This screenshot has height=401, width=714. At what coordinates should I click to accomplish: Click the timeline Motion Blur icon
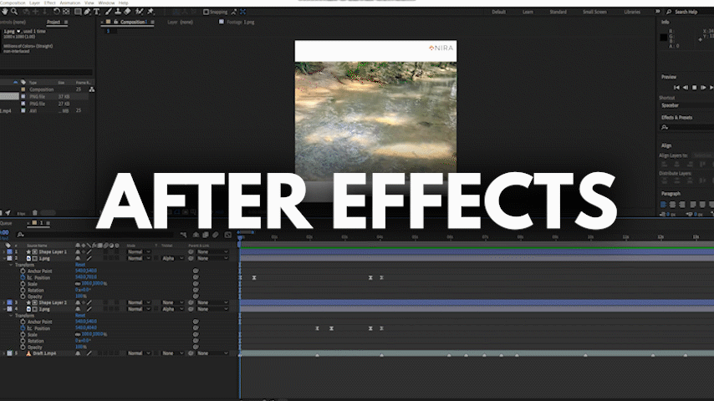click(216, 235)
